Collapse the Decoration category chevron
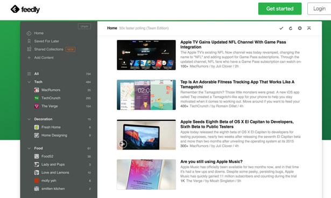Screen dimensions: 331x198 (x=29, y=119)
